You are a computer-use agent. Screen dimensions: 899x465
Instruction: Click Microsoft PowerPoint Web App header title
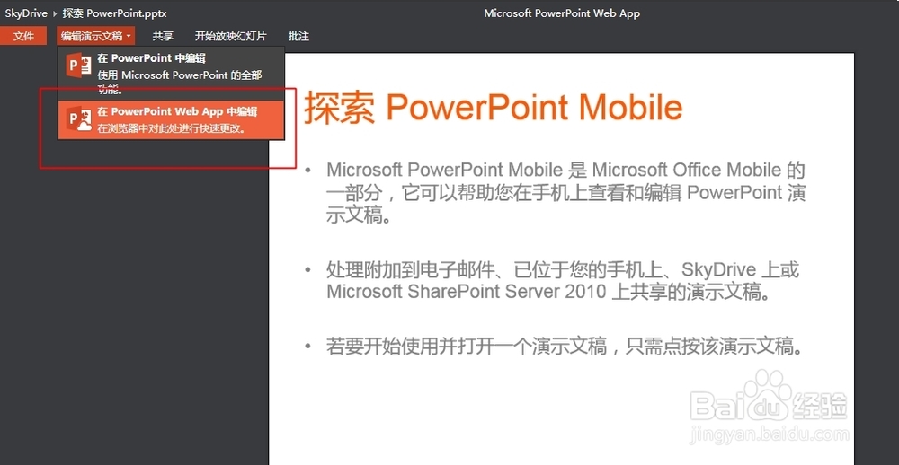pyautogui.click(x=561, y=13)
